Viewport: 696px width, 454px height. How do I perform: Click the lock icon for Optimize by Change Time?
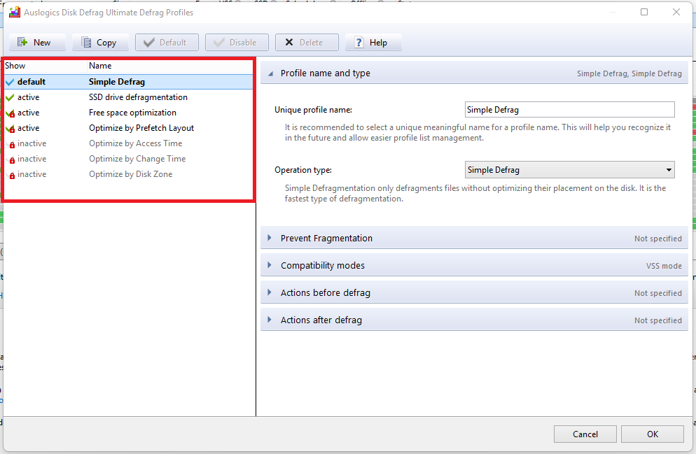point(12,160)
